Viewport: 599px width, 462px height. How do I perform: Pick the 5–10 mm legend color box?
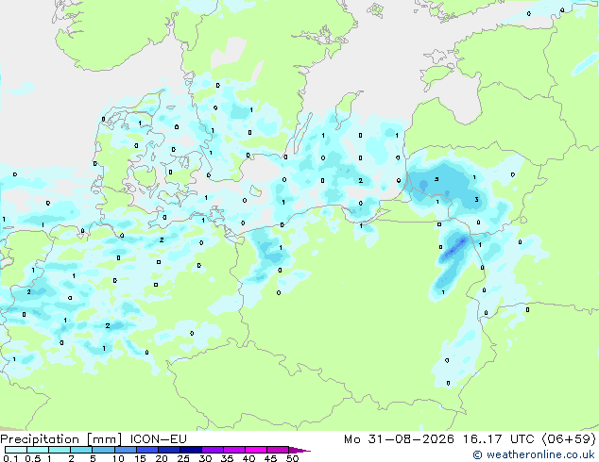pyautogui.click(x=103, y=450)
